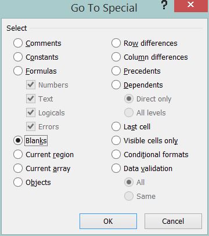
Task: Choose the Current array option
Action: coord(18,168)
